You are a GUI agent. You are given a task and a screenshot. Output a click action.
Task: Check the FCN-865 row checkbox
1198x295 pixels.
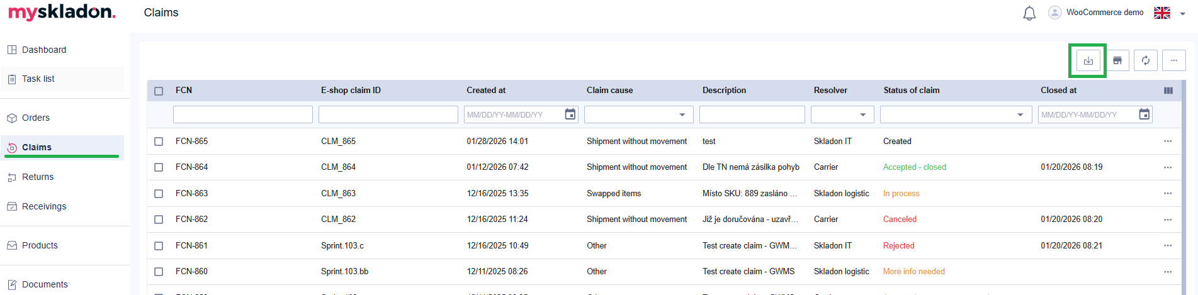[159, 142]
